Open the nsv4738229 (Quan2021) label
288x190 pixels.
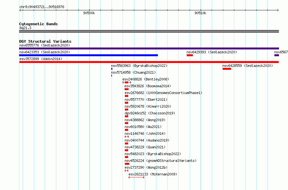click(x=145, y=147)
